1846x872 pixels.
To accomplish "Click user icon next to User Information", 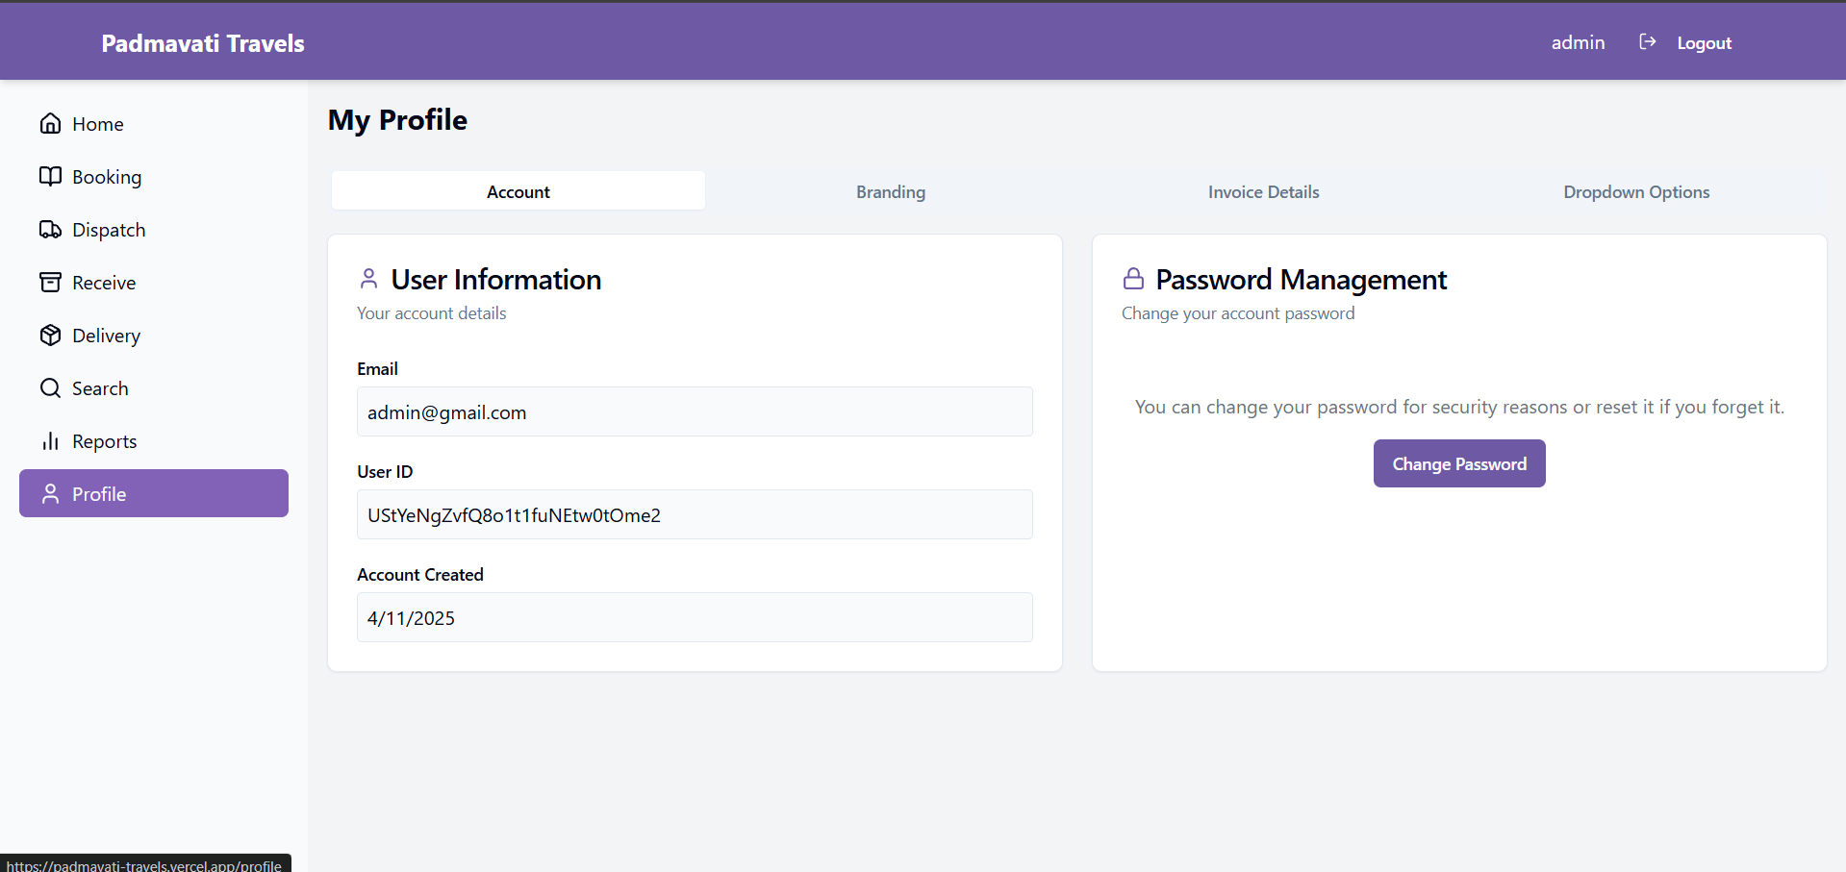I will 368,279.
